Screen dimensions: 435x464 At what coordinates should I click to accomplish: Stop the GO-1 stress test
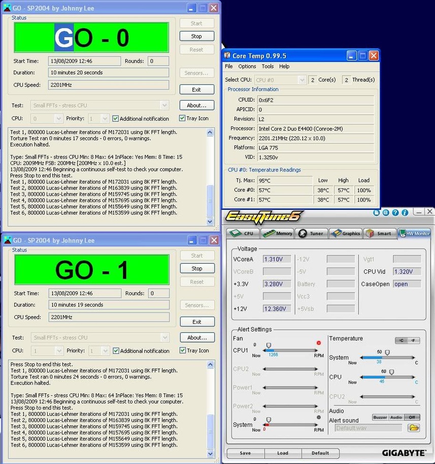click(x=197, y=268)
